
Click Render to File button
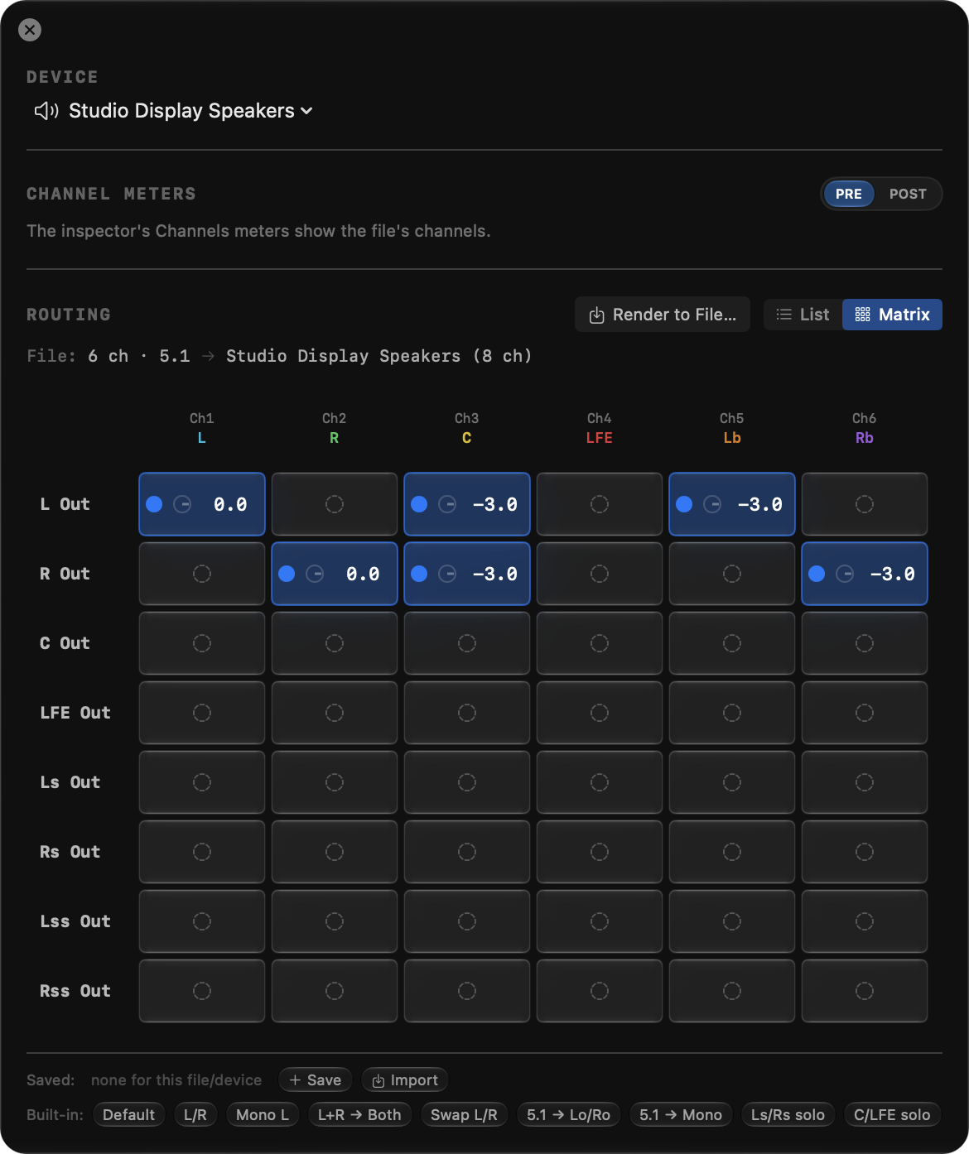click(x=663, y=315)
